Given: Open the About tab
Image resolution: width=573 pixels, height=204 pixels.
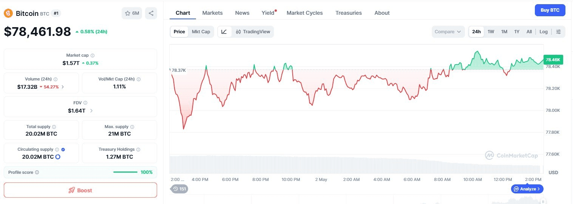Looking at the screenshot, I should pyautogui.click(x=382, y=13).
